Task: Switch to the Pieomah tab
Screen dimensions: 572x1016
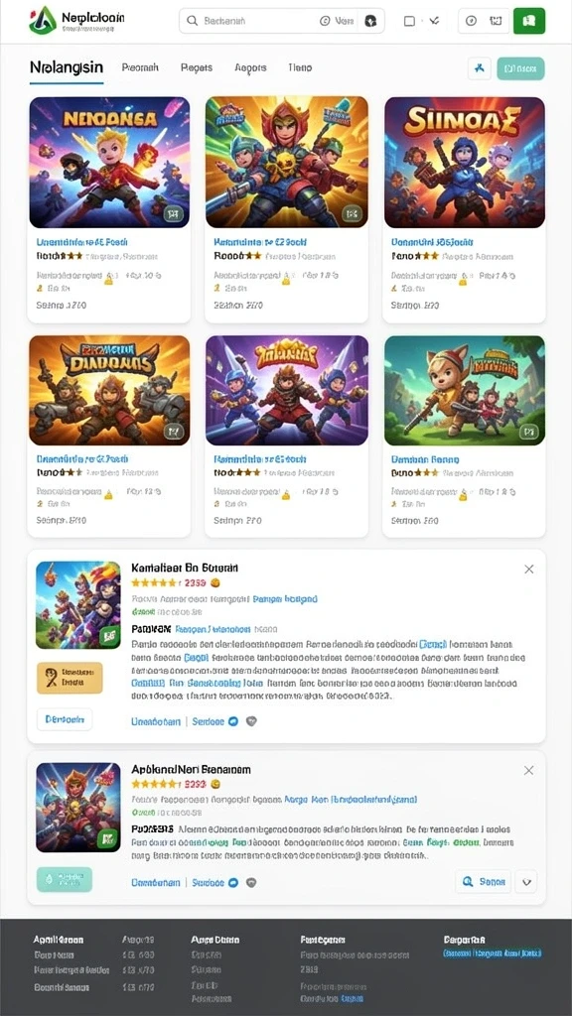Action: pyautogui.click(x=140, y=67)
